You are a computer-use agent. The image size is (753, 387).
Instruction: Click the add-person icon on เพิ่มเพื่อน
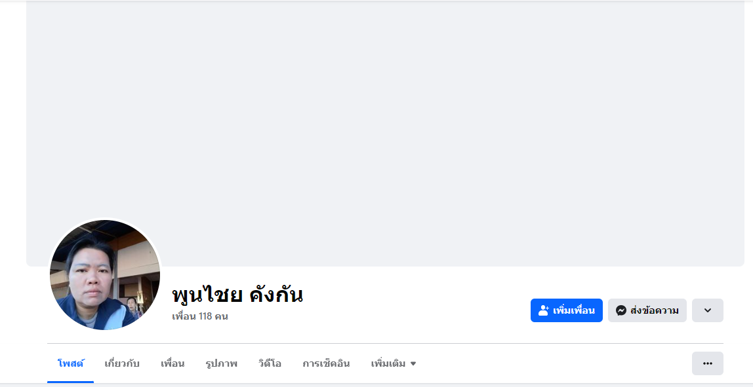tap(543, 310)
